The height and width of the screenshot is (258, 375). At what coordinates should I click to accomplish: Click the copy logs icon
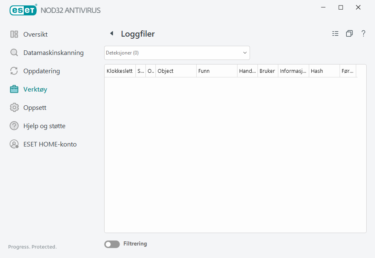point(350,33)
